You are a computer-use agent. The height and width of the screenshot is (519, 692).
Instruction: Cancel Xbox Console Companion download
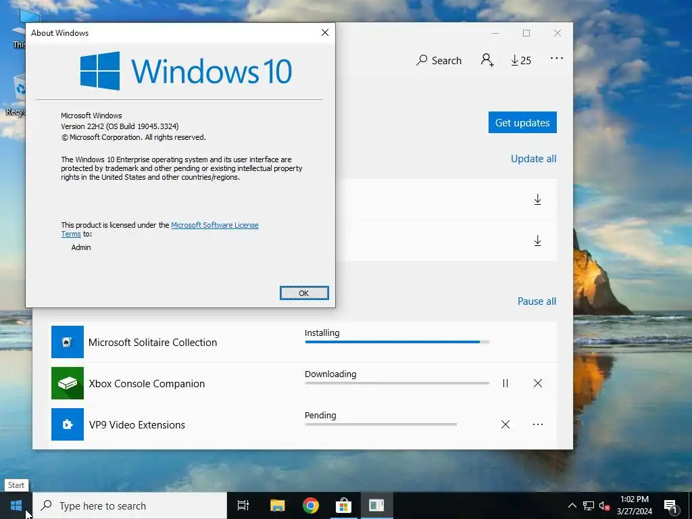click(x=537, y=383)
